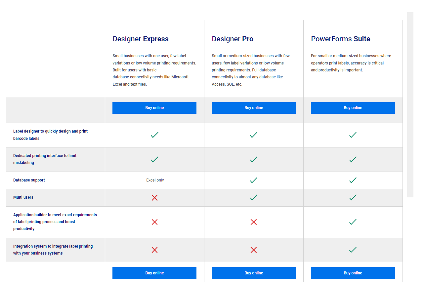Click top Buy online button for PowerForms Suite
This screenshot has height=282, width=425.
click(x=353, y=108)
